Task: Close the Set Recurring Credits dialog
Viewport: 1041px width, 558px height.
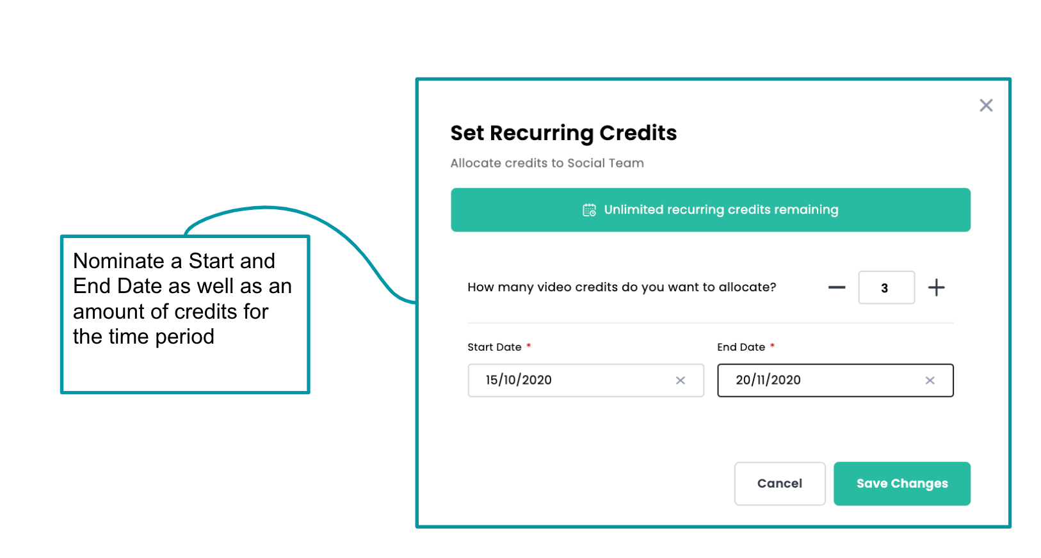Action: pyautogui.click(x=986, y=106)
